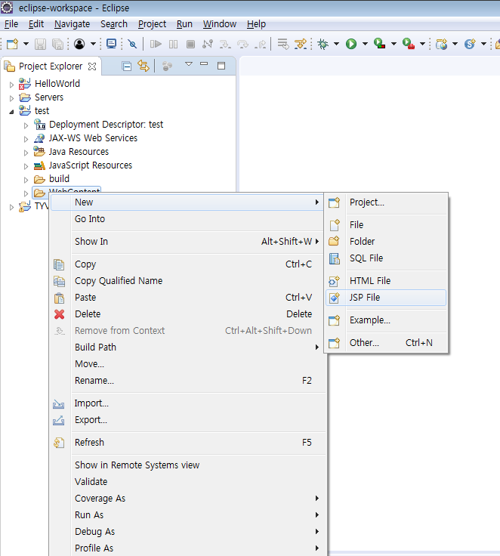Choose HTML File from New submenu
Image resolution: width=500 pixels, height=556 pixels.
coord(386,281)
